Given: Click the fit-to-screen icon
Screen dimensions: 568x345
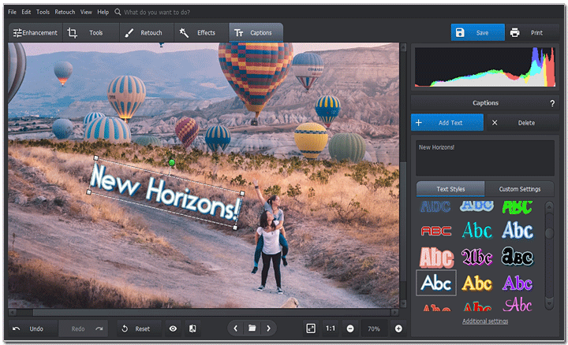Looking at the screenshot, I should pos(311,328).
